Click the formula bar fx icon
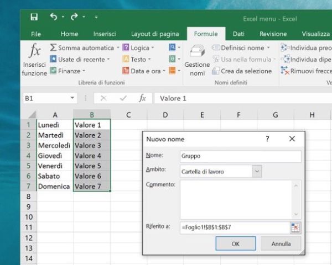The height and width of the screenshot is (265, 332). (142, 98)
